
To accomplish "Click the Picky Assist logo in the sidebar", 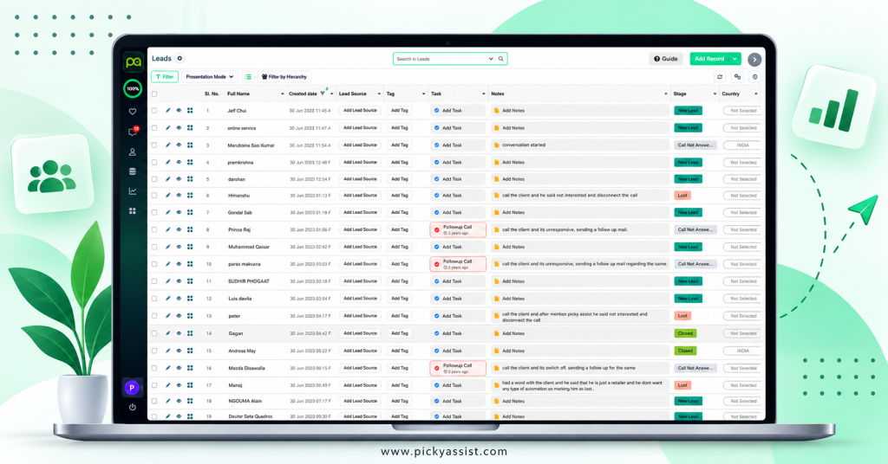I will [133, 61].
